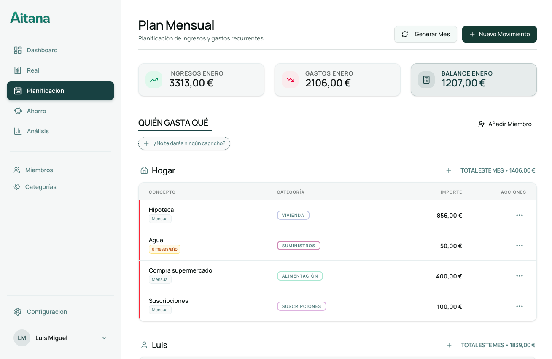Click the Ahorro piggy bank icon
The width and height of the screenshot is (552, 359).
click(18, 111)
